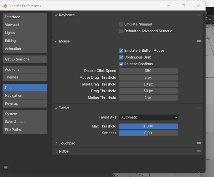
Task: Click the Tablet panel drag grip icon
Action: coord(199,108)
